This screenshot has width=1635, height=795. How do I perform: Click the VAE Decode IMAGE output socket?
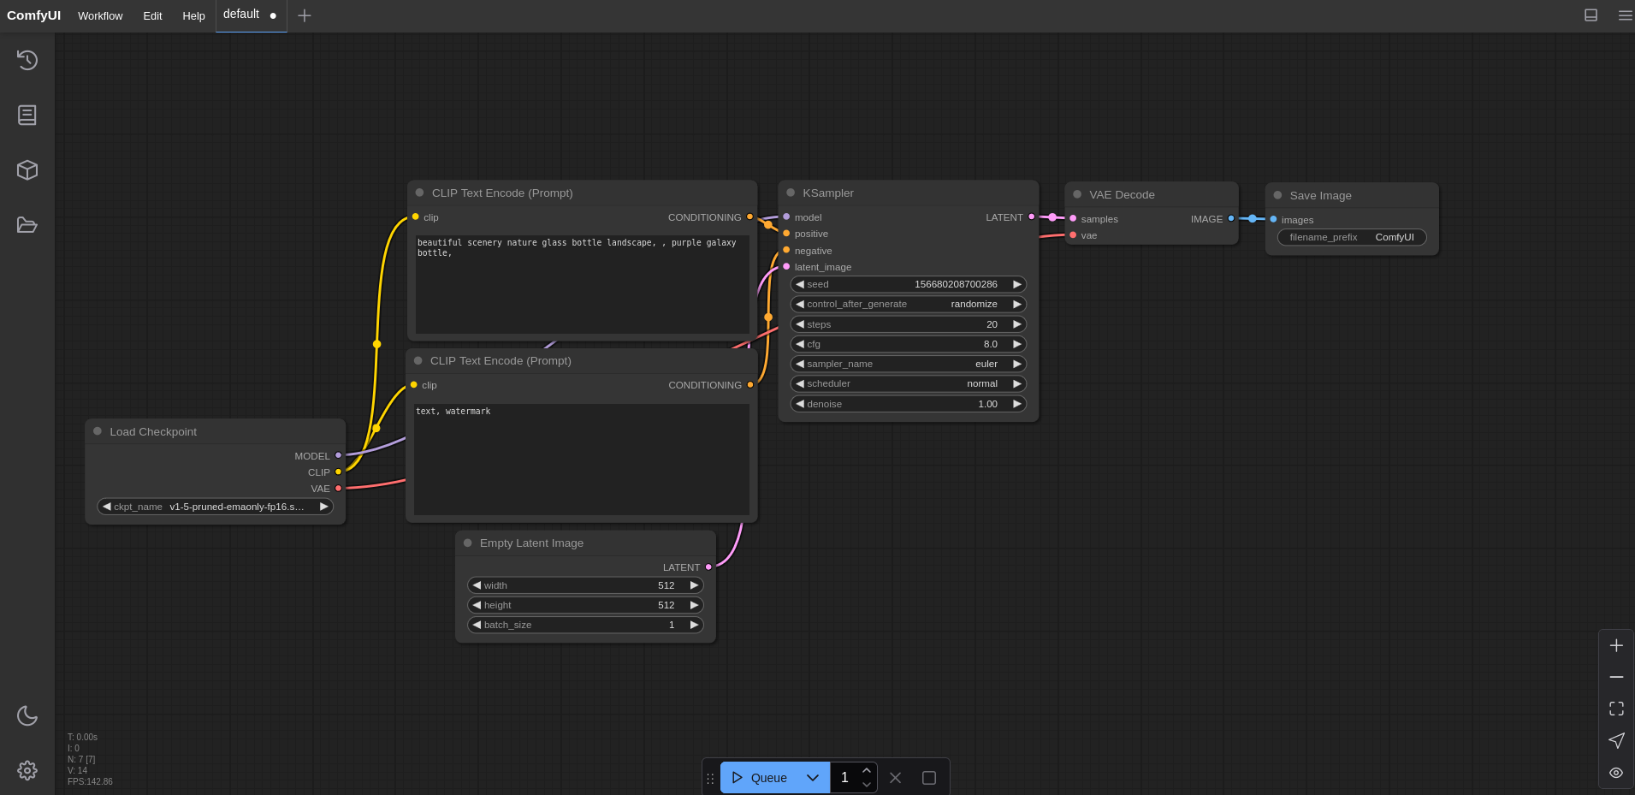point(1231,218)
